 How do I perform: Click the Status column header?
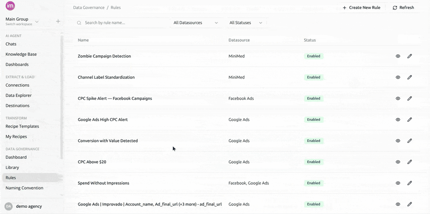pos(310,40)
